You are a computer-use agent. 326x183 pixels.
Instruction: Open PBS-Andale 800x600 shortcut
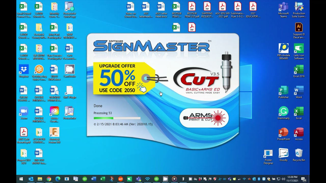click(283, 52)
